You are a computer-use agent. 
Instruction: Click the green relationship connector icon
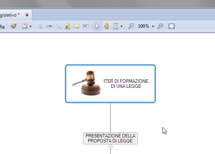coord(49,26)
